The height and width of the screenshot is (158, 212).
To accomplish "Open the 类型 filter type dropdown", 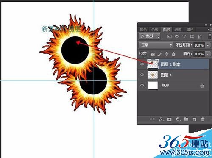I will point(150,36).
